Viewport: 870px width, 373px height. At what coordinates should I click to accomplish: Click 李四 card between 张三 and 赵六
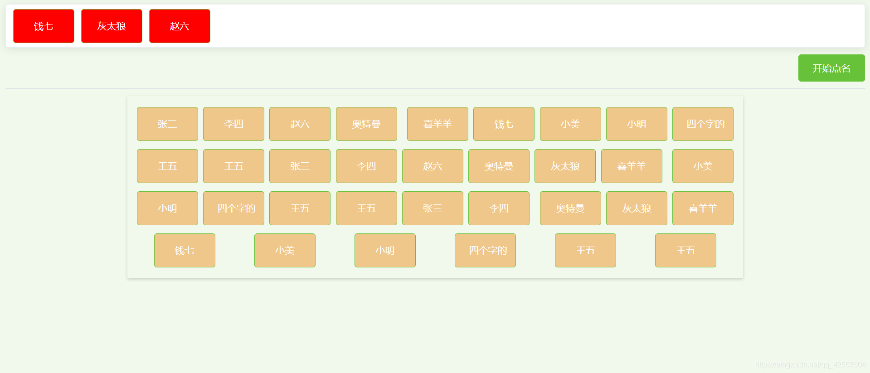tap(366, 166)
